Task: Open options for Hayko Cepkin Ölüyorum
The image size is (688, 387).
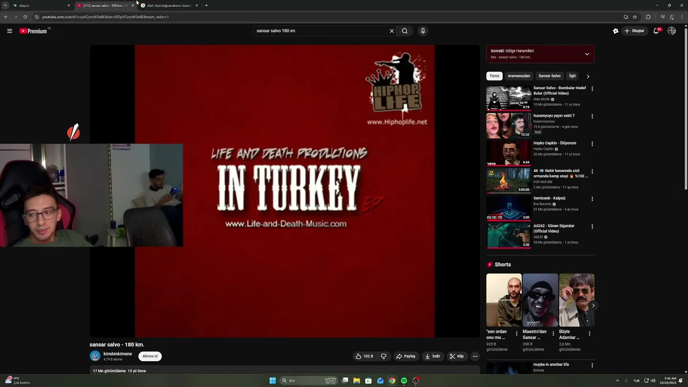Action: (x=592, y=144)
